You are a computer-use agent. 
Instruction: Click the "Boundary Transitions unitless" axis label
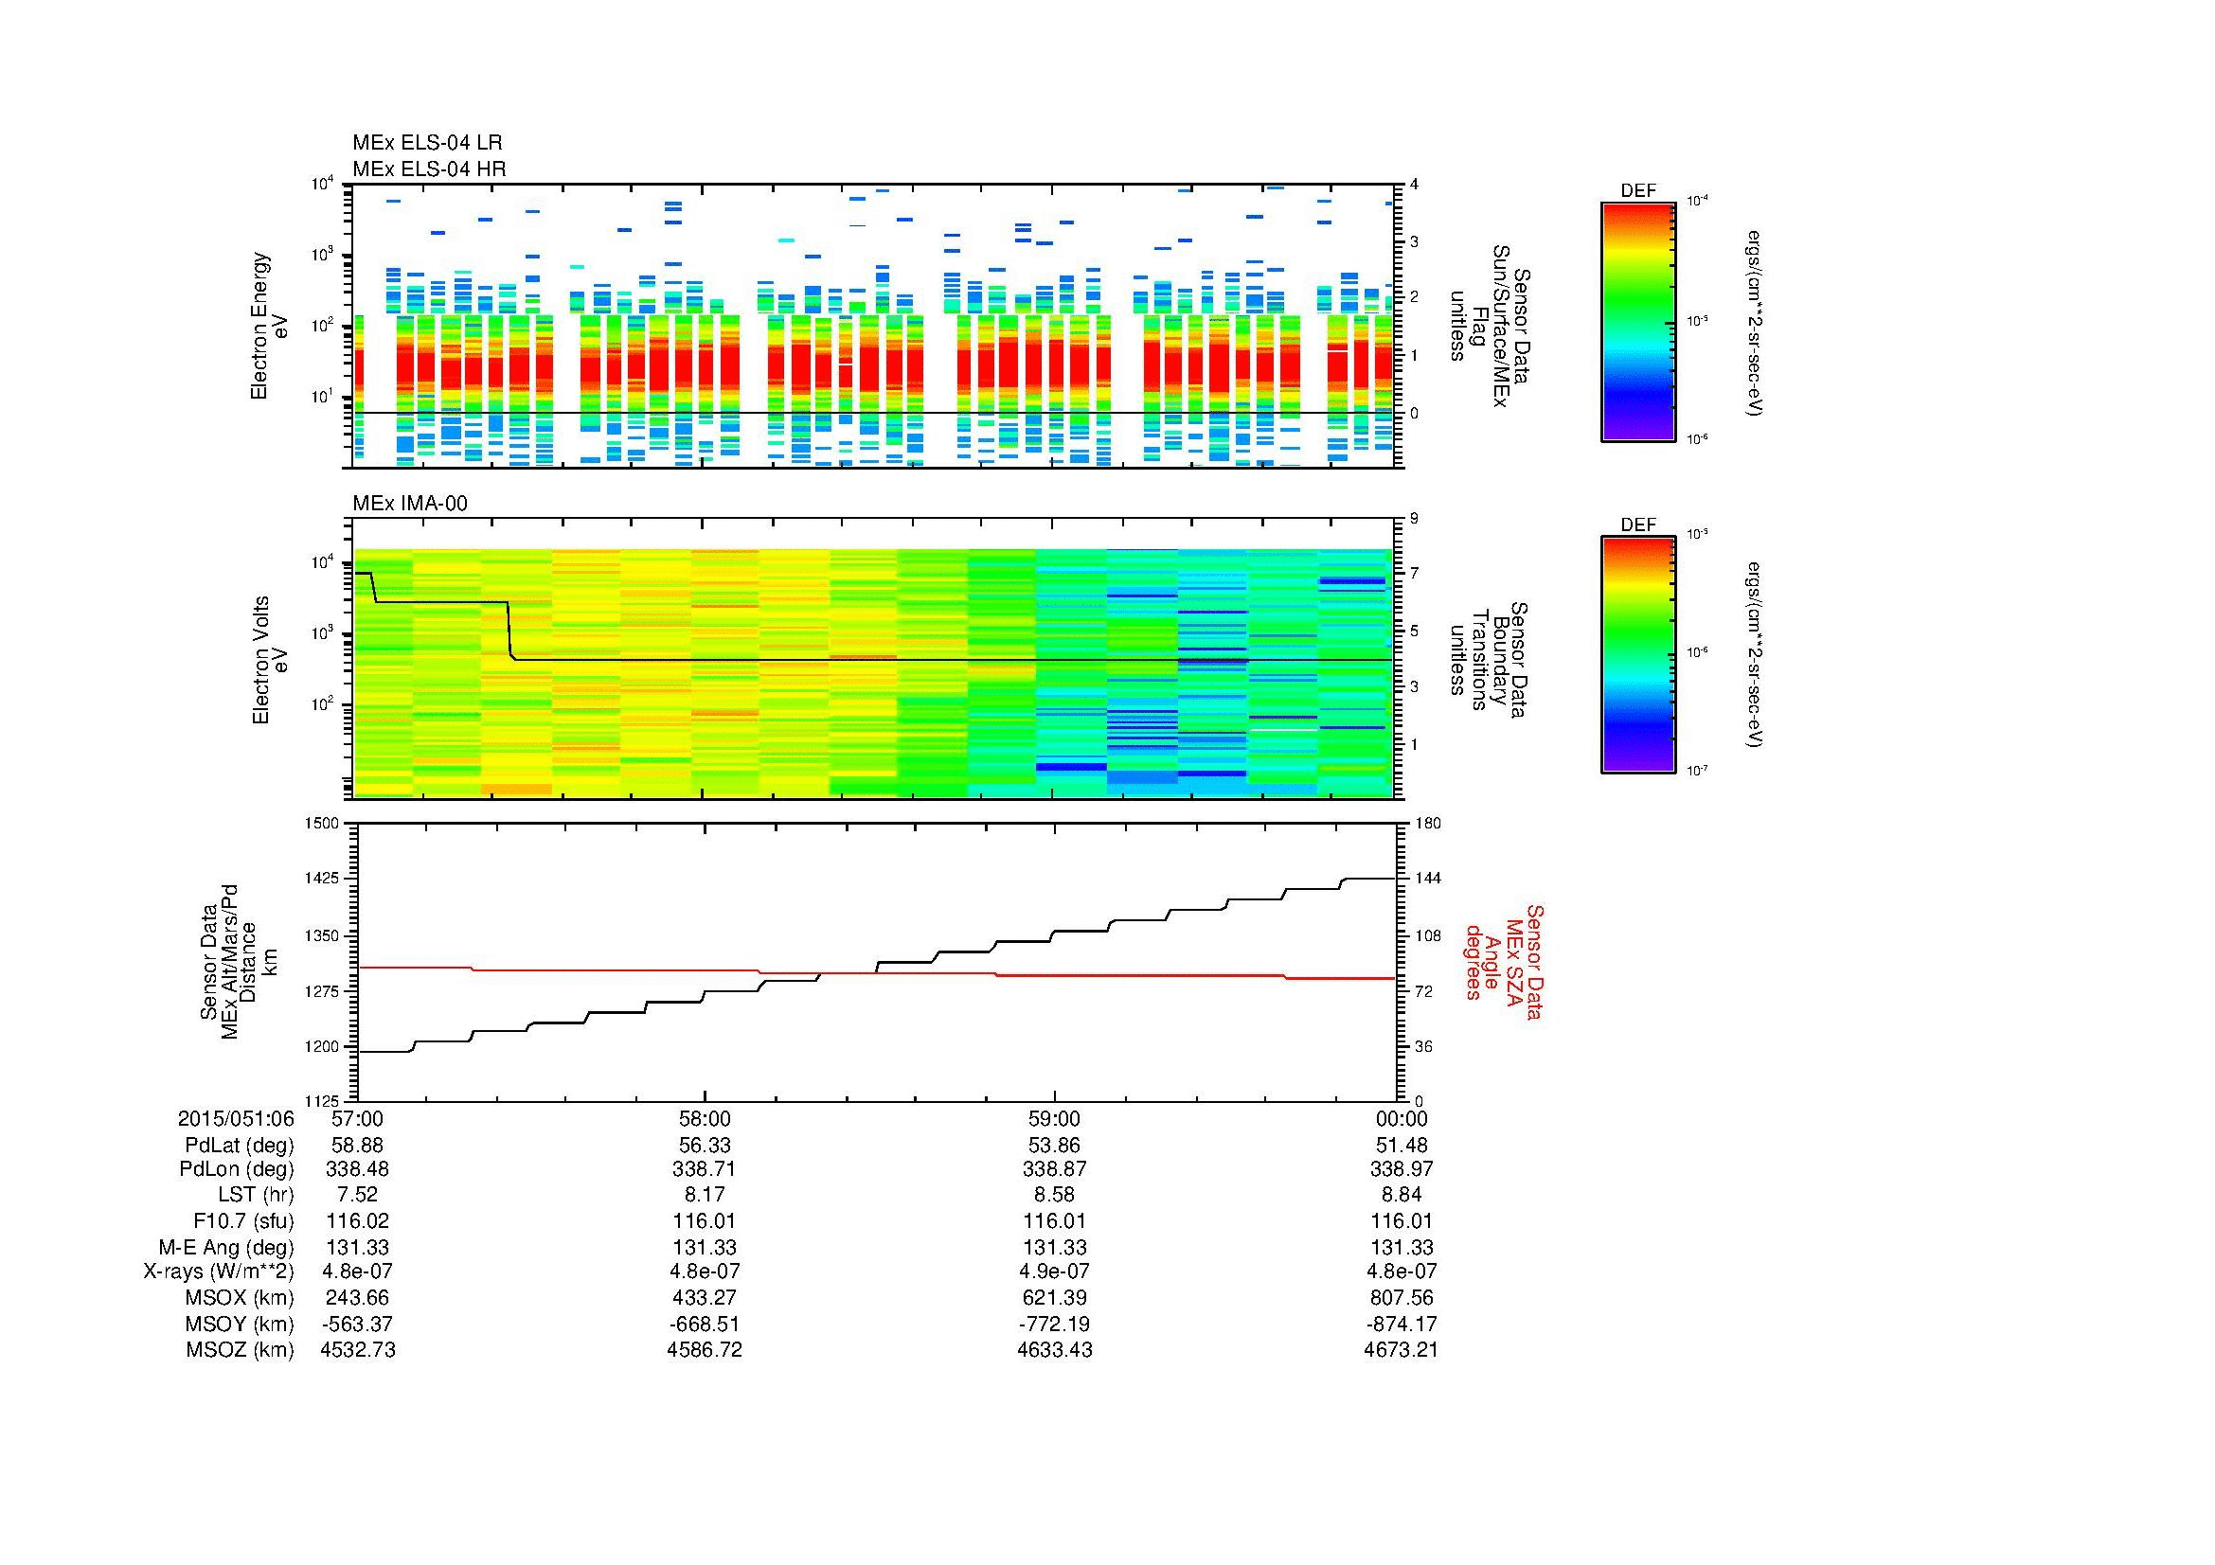[x=1489, y=661]
